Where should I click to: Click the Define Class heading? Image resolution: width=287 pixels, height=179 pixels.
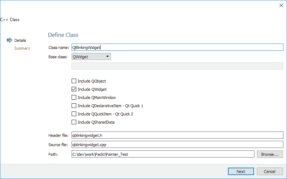coord(63,35)
